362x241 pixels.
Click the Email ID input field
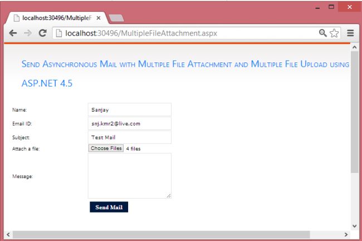point(130,123)
